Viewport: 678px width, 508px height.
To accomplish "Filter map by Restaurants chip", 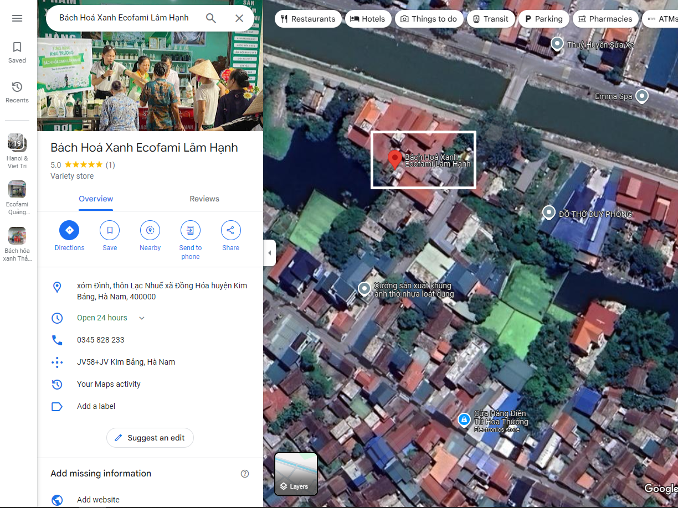I will coord(307,19).
